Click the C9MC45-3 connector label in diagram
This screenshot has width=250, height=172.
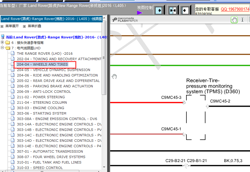(171, 97)
